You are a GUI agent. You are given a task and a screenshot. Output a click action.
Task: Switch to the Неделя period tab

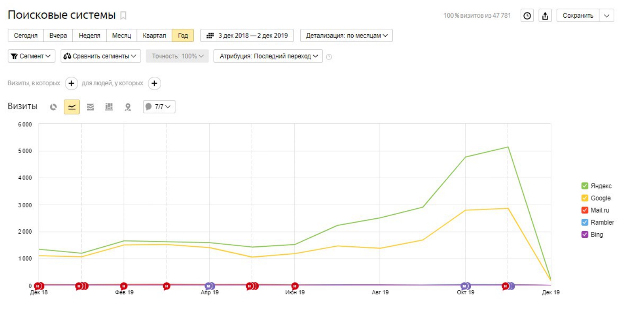[89, 35]
